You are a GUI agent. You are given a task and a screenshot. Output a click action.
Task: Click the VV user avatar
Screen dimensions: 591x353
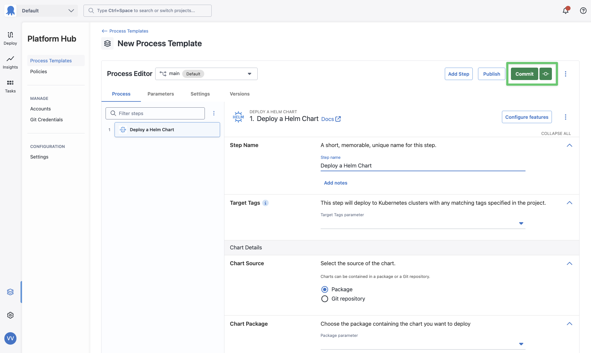click(10, 338)
